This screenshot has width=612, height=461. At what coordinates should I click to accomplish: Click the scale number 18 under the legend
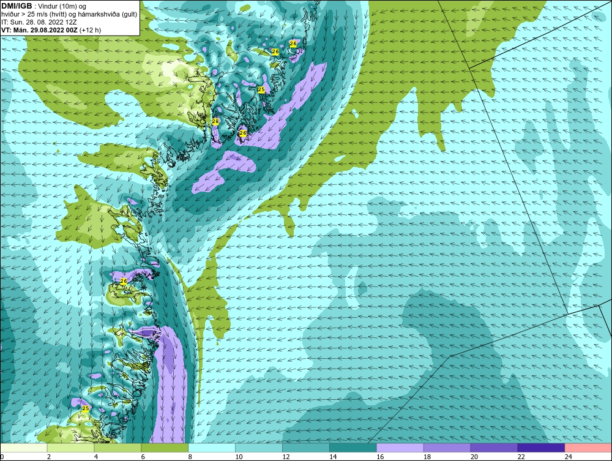pyautogui.click(x=427, y=457)
